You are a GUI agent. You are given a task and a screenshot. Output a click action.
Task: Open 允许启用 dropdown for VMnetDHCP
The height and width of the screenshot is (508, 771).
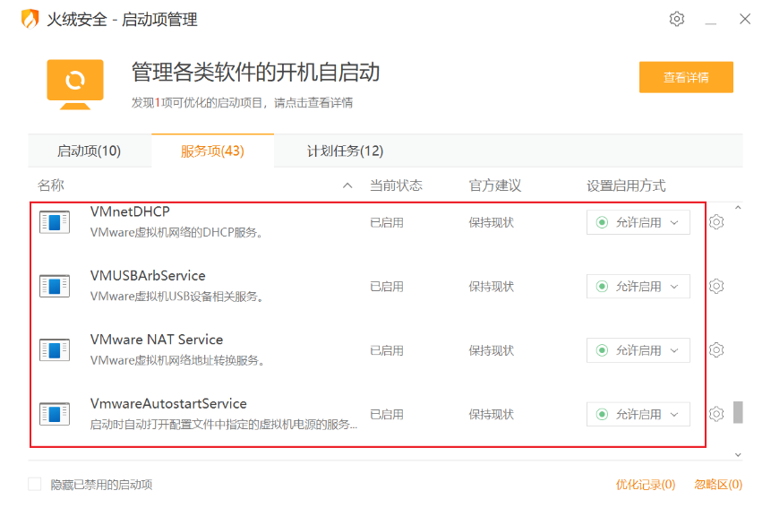click(638, 222)
